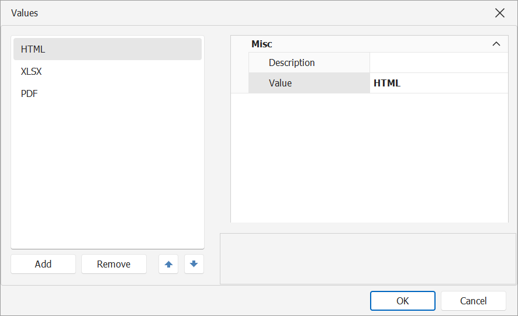Cancel the Values dialog
The width and height of the screenshot is (518, 316).
point(473,301)
